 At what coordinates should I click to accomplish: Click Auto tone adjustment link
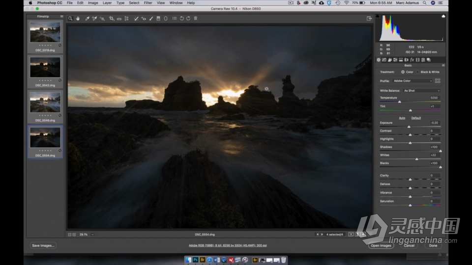pyautogui.click(x=402, y=118)
